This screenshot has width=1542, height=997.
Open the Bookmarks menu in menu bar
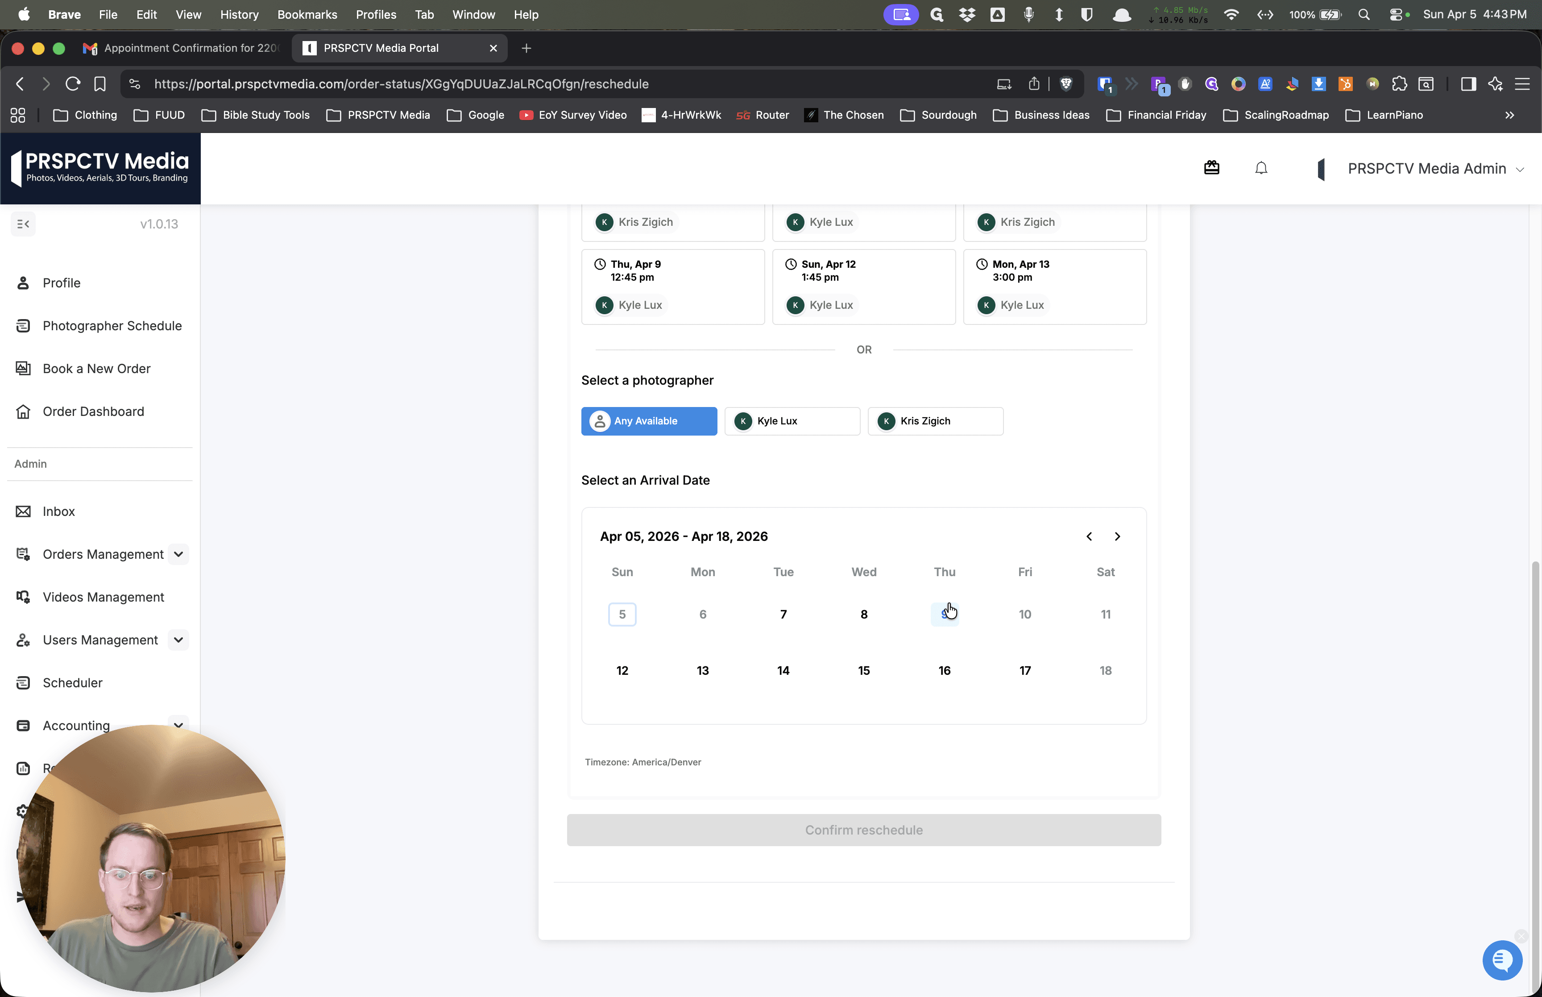click(x=307, y=14)
